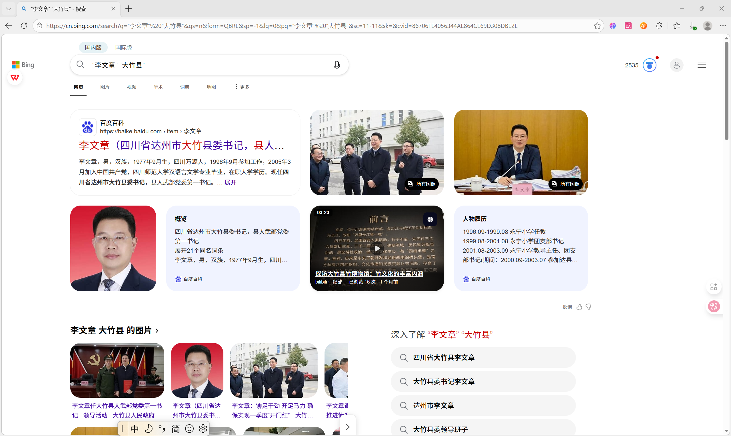This screenshot has width=731, height=436.
Task: Click the Bing Rewards medal icon
Action: (x=649, y=65)
